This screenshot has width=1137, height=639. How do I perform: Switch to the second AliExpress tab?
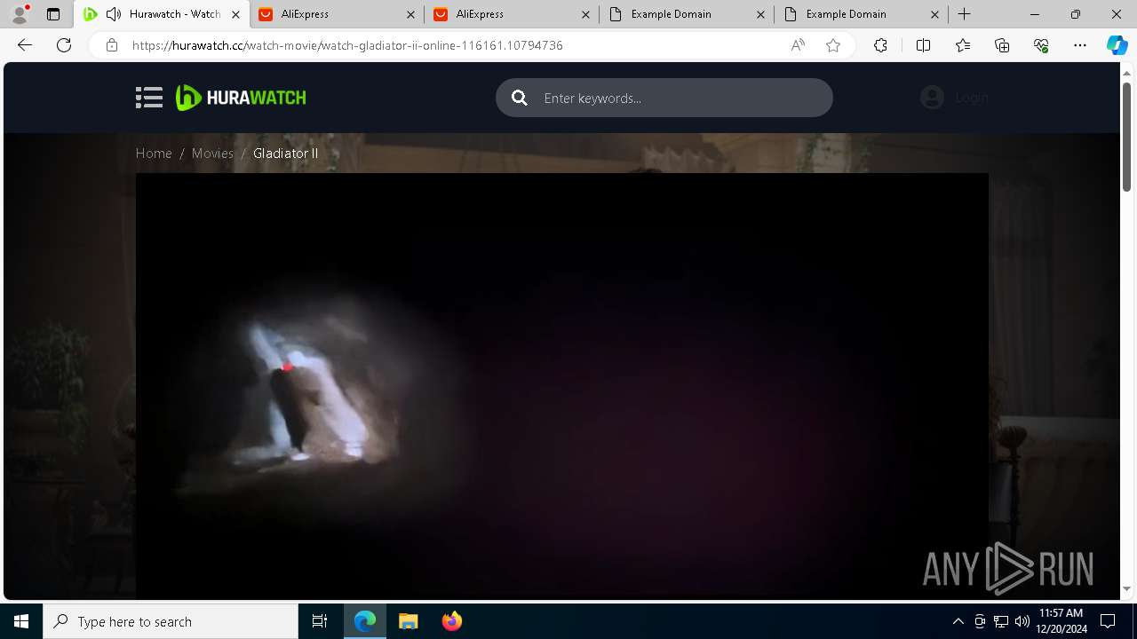(511, 14)
